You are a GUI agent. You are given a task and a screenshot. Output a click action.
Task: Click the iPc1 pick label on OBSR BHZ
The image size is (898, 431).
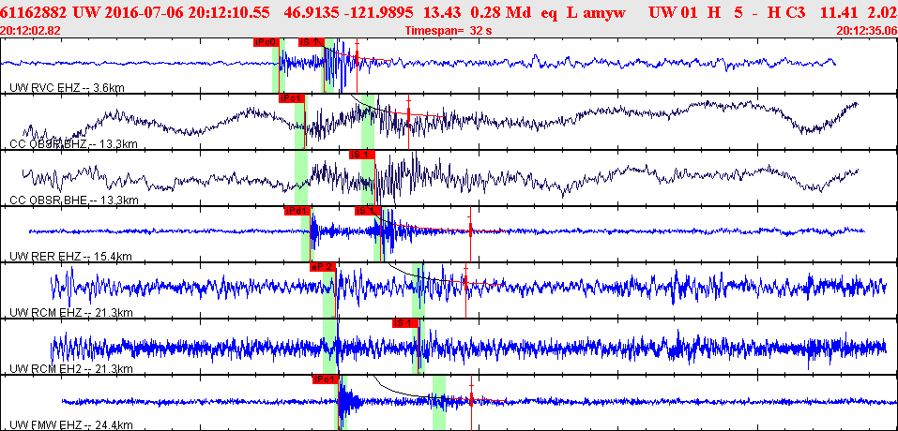pyautogui.click(x=292, y=98)
